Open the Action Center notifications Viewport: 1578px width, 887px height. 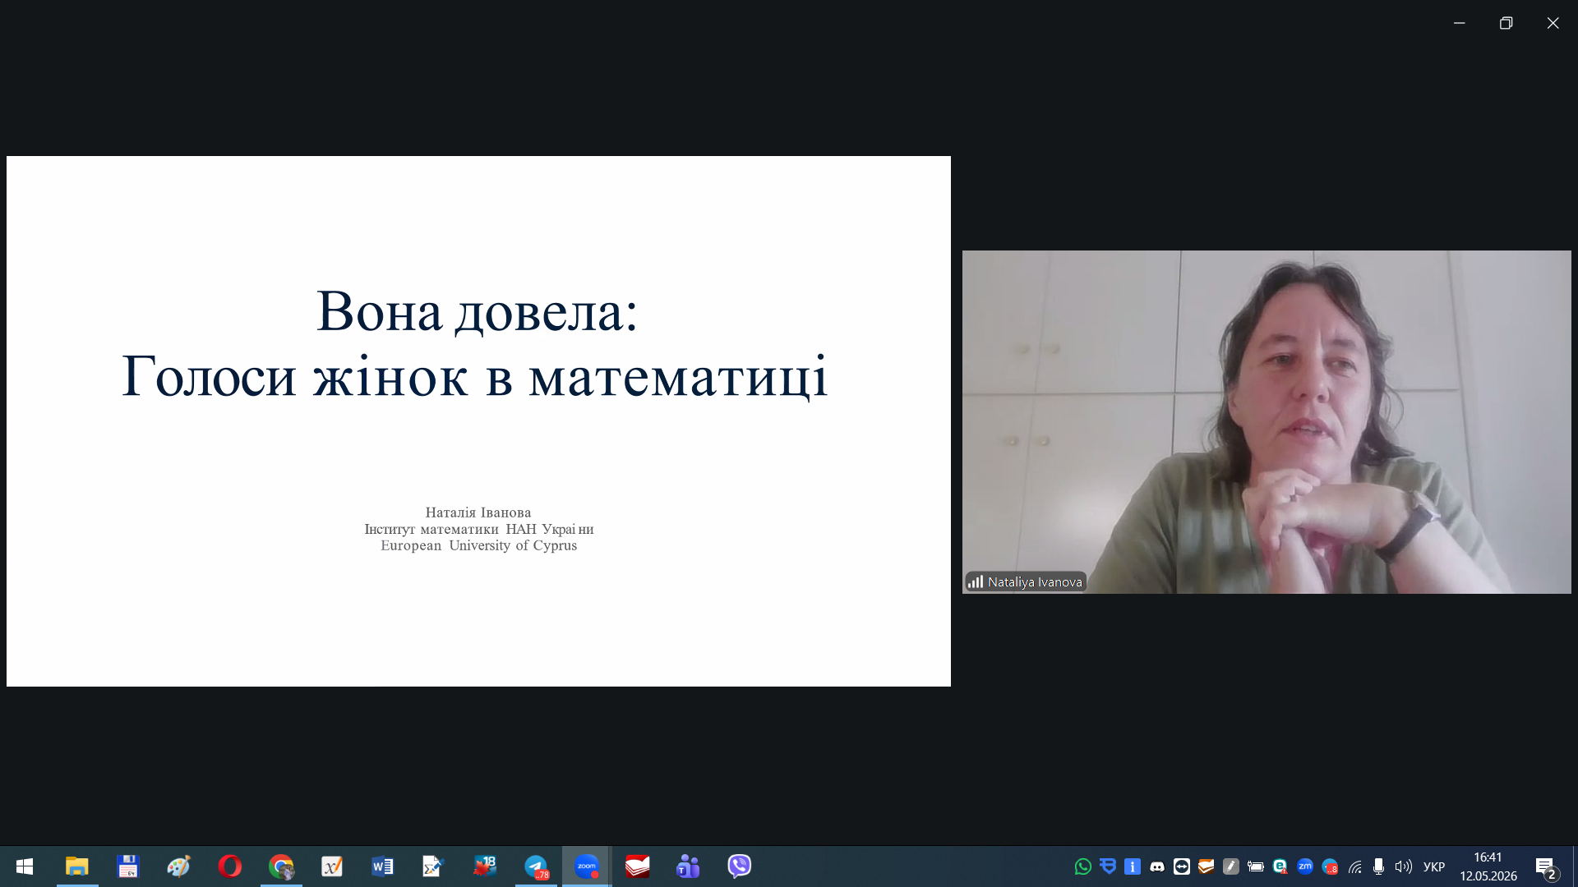point(1546,866)
